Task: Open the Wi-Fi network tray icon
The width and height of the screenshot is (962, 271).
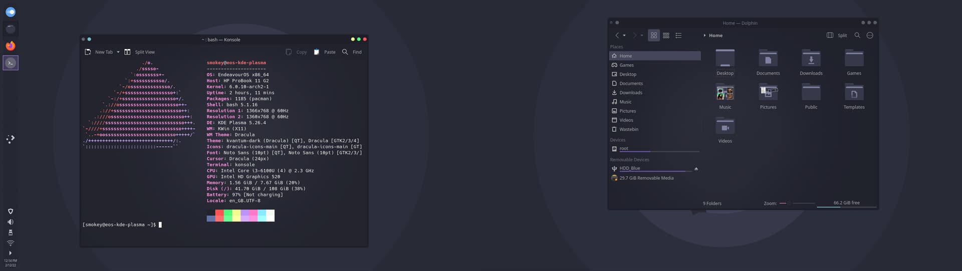Action: 11,243
